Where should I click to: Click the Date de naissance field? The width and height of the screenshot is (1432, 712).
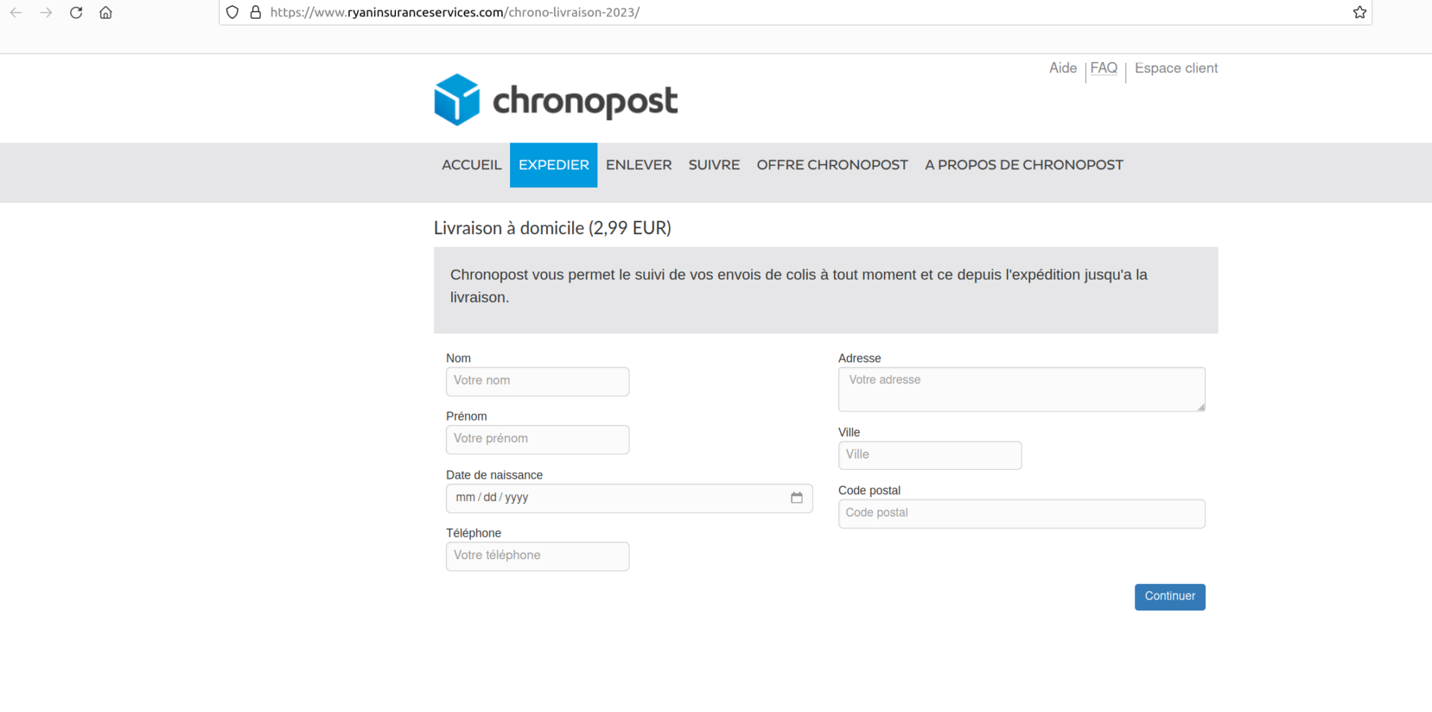pos(629,498)
